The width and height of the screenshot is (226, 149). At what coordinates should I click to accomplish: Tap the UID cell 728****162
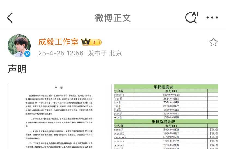(x=171, y=141)
